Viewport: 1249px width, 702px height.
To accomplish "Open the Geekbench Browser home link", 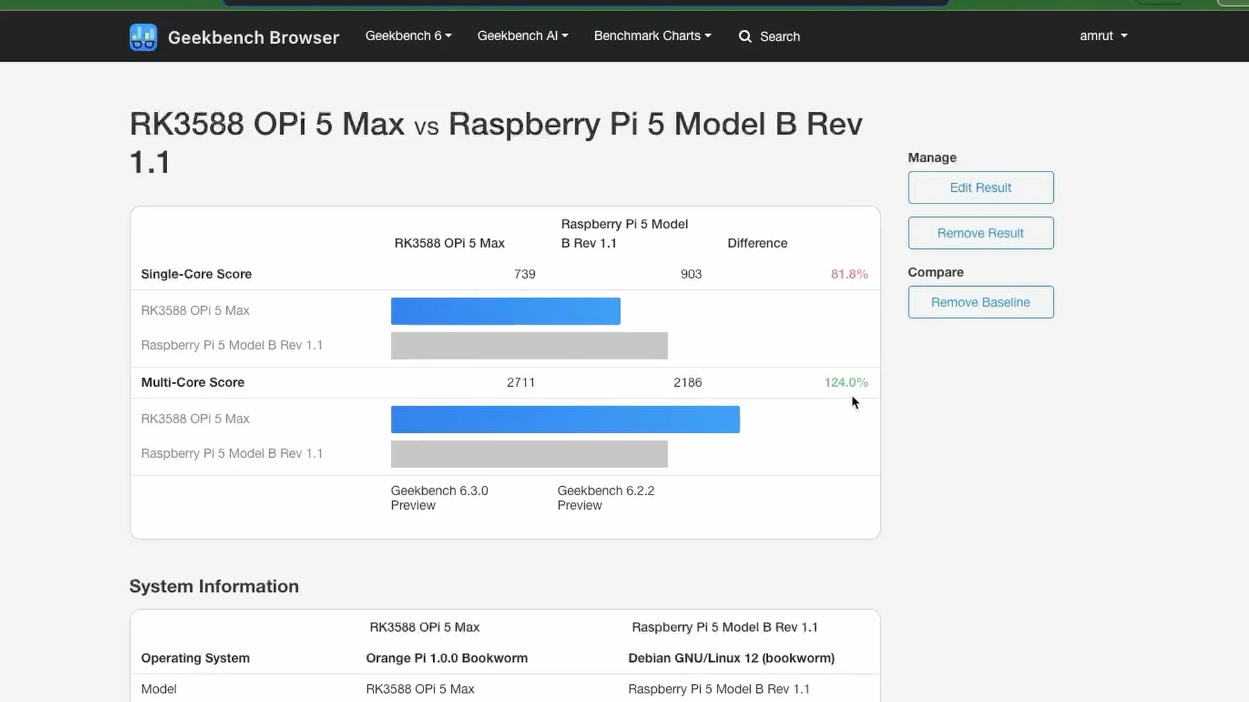I will (x=253, y=37).
